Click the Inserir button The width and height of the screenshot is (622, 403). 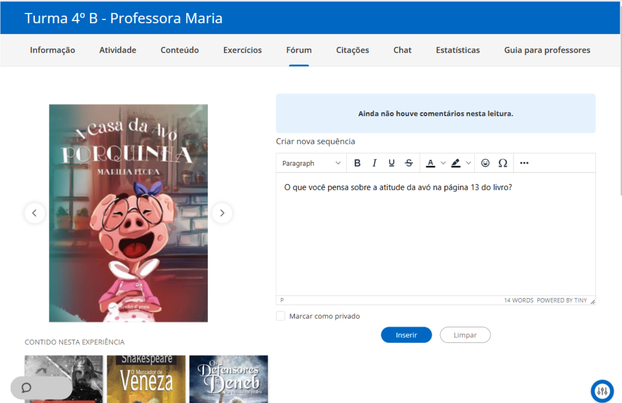click(x=406, y=335)
